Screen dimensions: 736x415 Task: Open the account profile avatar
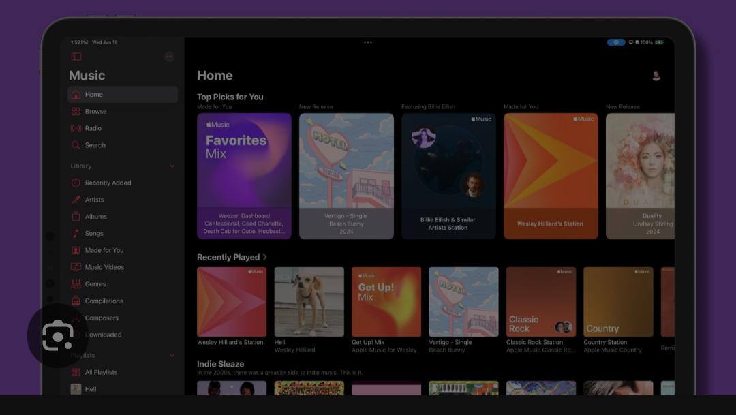(656, 76)
